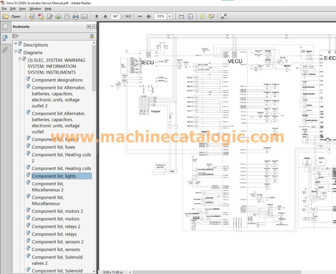This screenshot has width=336, height=274.
Task: Click the expand pane right arrow button
Action: point(94,27)
